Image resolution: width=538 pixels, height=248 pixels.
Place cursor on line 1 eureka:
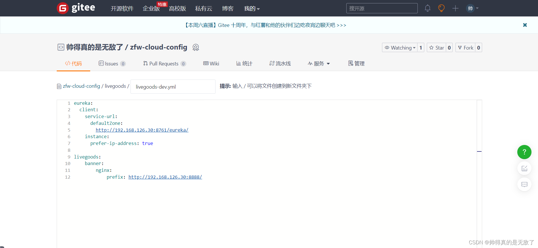[x=83, y=103]
